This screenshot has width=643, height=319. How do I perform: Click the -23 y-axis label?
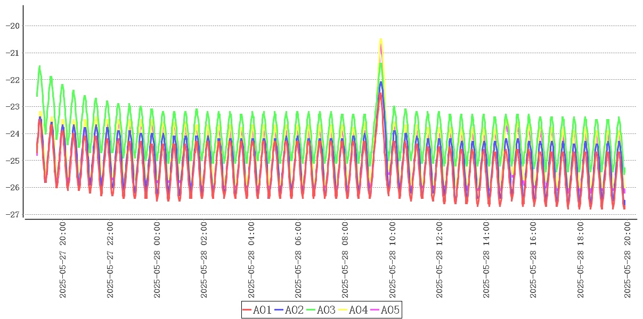12,106
